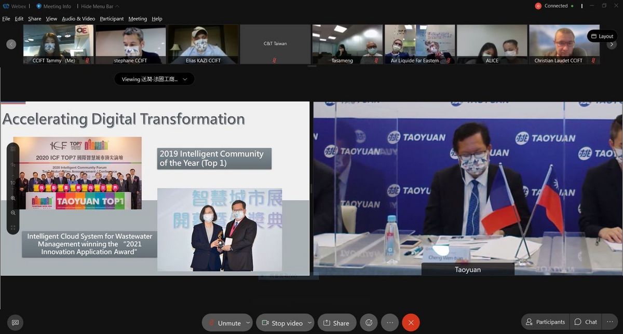Open the reactions emoji icon
623x334 pixels.
coord(369,323)
